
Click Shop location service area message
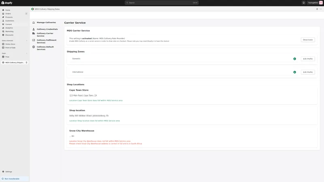pos(94,121)
